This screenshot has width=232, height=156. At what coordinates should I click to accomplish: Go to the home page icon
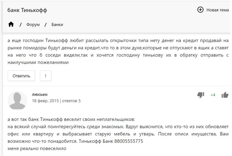tap(11, 25)
